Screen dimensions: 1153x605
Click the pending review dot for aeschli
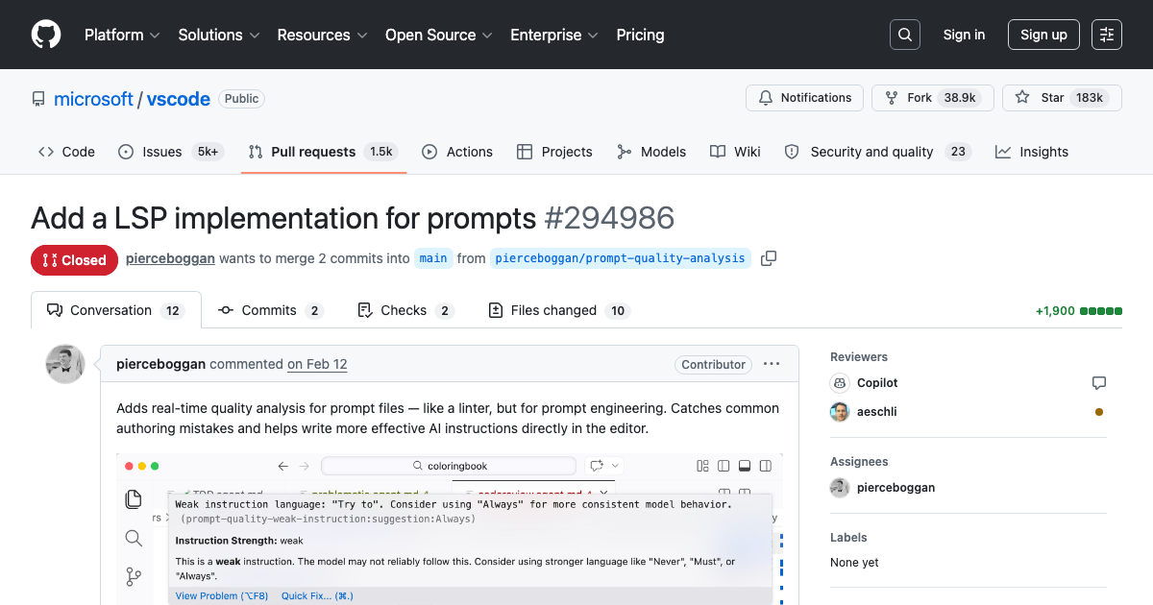pyautogui.click(x=1099, y=412)
